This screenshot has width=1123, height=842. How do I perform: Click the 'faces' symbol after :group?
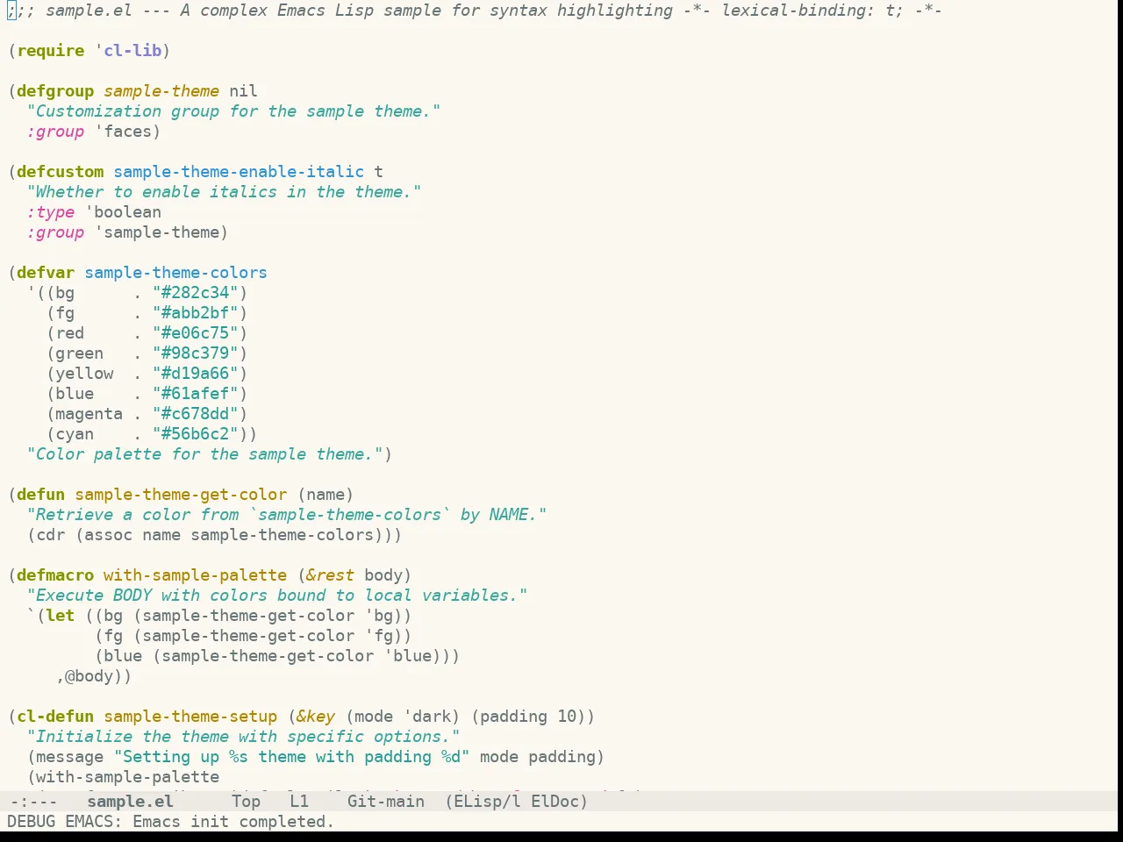coord(127,132)
